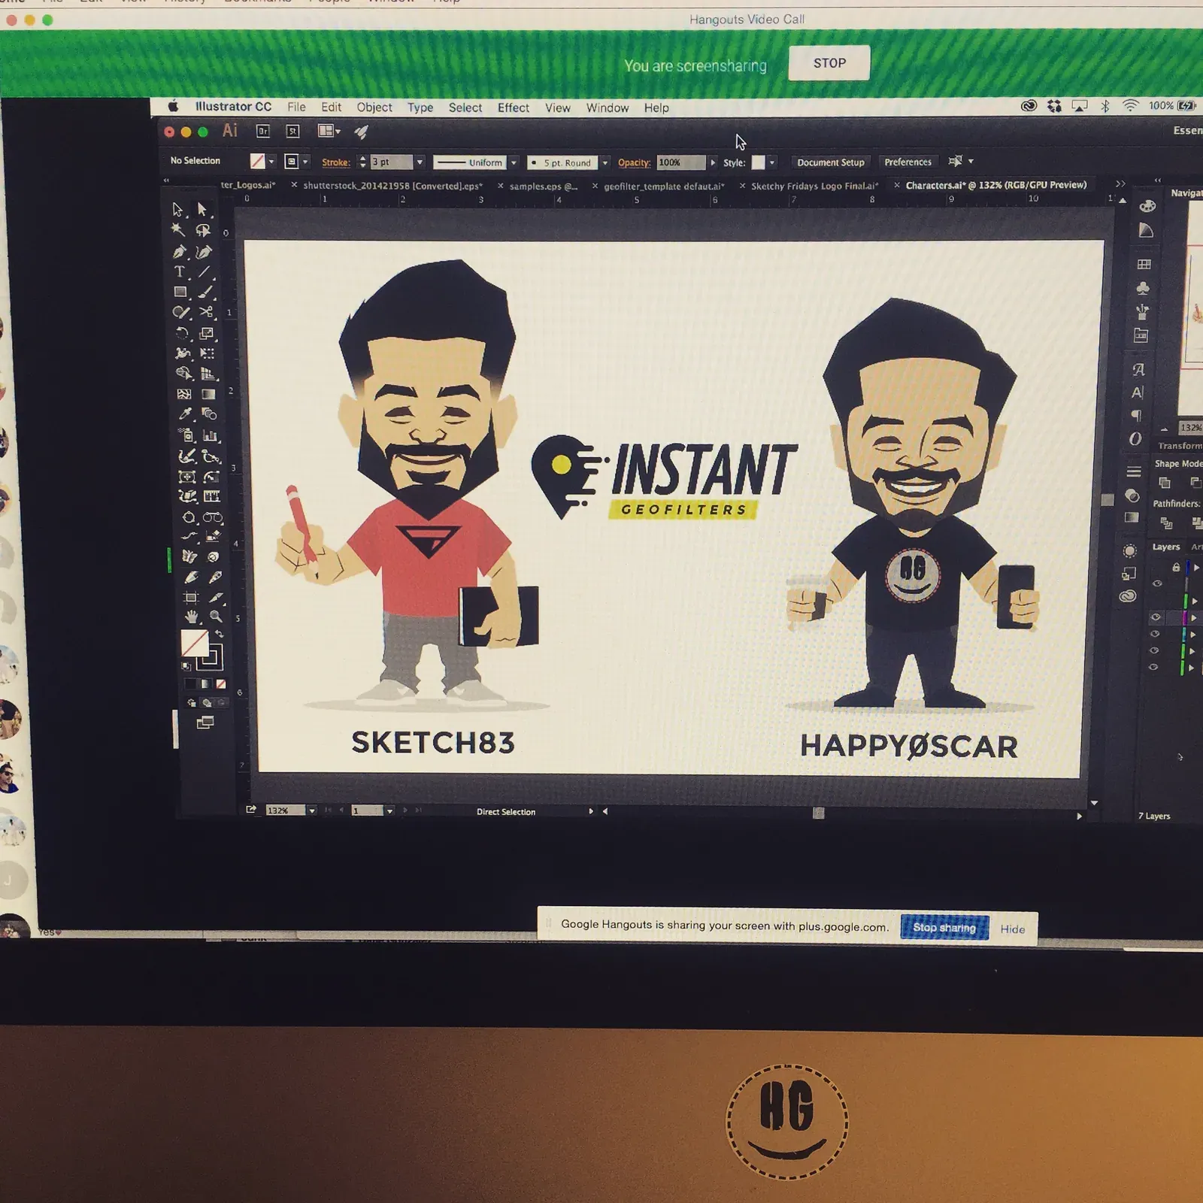Toggle visibility eye of the bottom layer
Image resolution: width=1203 pixels, height=1203 pixels.
tap(1153, 667)
